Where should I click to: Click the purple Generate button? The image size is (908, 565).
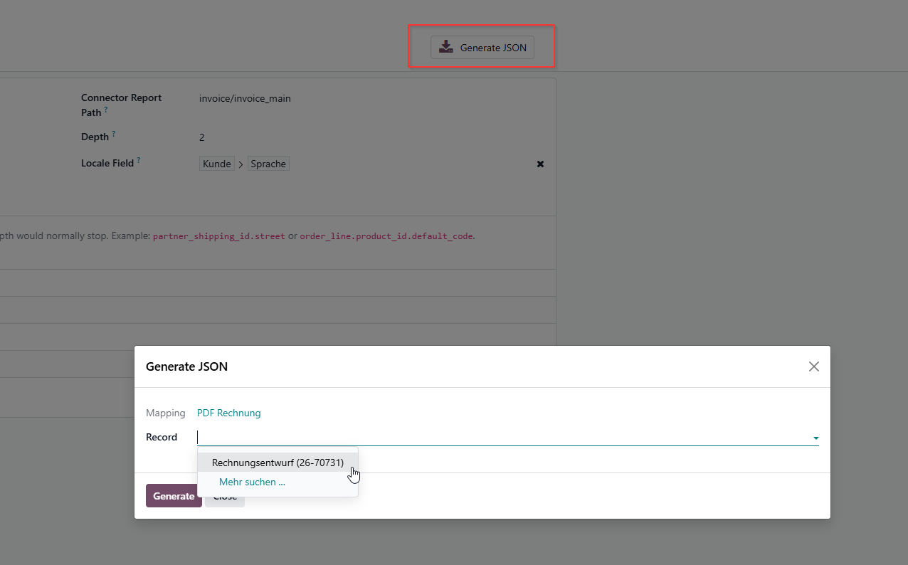174,496
